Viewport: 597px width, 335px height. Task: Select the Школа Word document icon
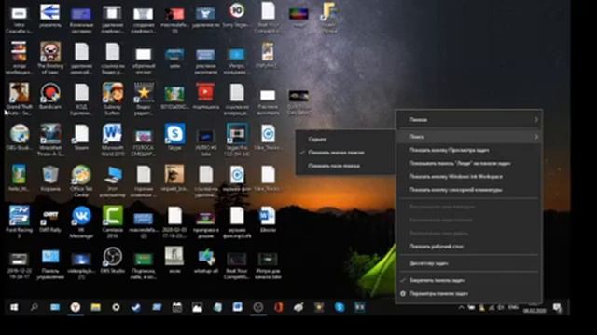268,220
